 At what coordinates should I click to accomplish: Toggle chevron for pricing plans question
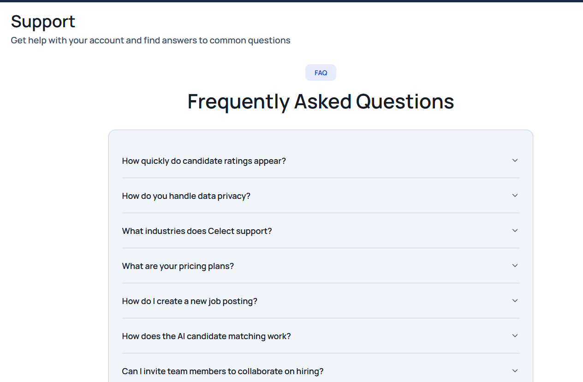(x=515, y=266)
